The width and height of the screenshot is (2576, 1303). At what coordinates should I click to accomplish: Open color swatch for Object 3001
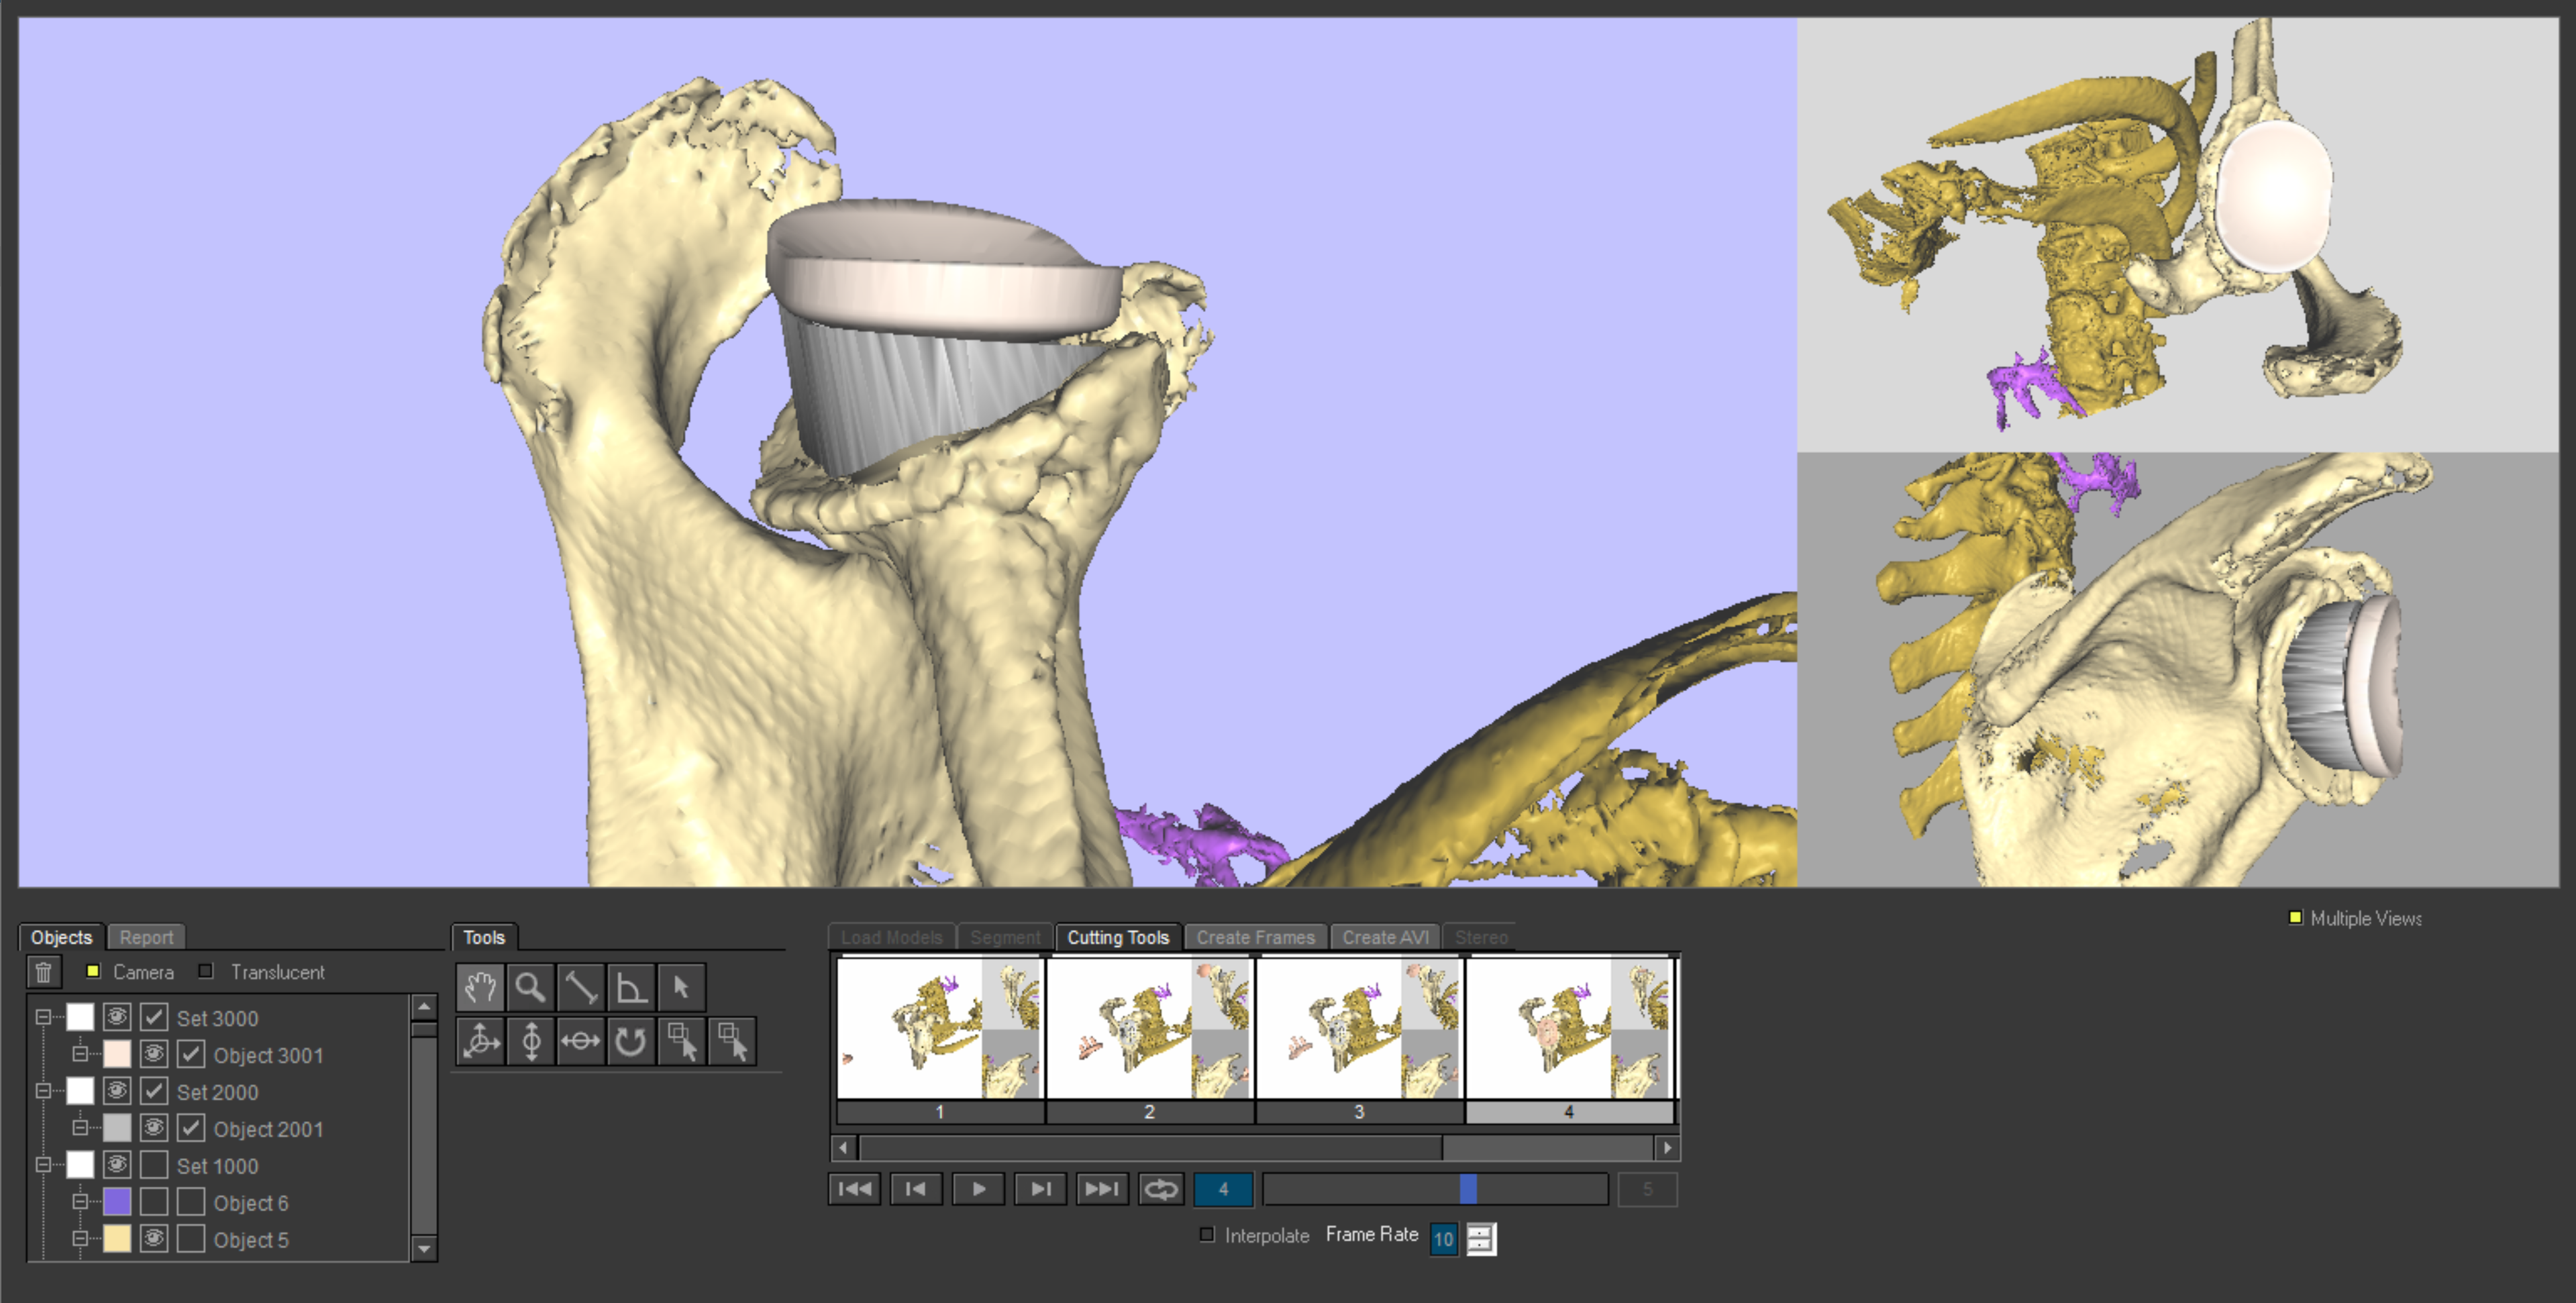pyautogui.click(x=116, y=1054)
